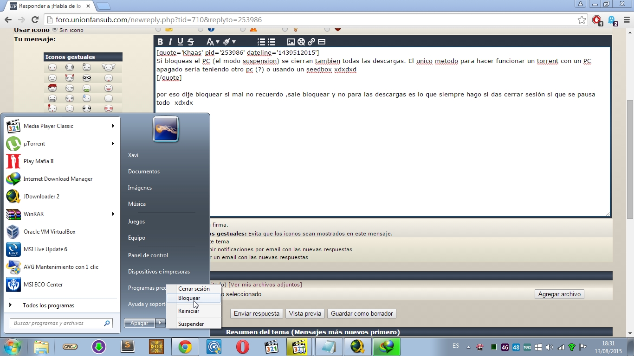Insert an image via the editor toolbar

(291, 42)
